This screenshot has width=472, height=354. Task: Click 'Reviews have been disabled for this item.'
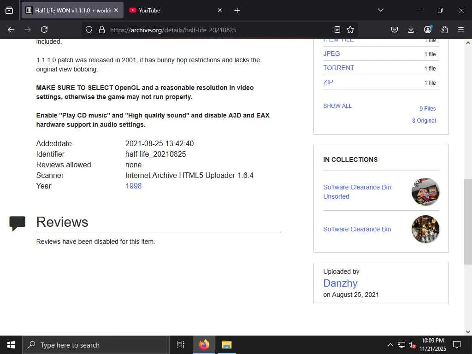click(x=96, y=242)
